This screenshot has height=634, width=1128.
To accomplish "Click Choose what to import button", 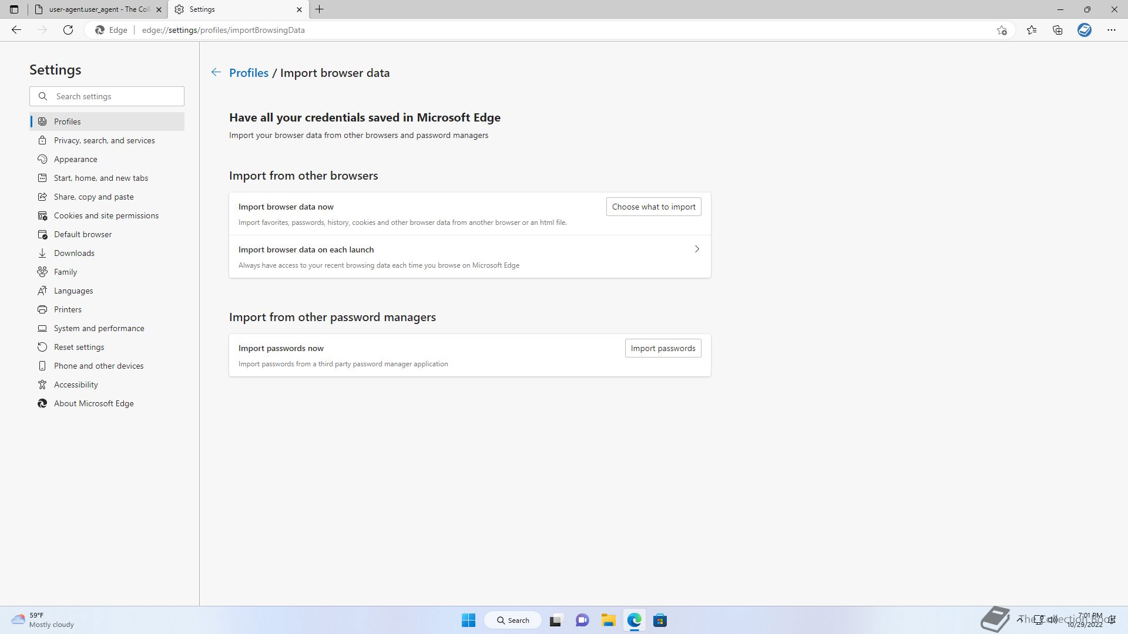I will point(653,207).
